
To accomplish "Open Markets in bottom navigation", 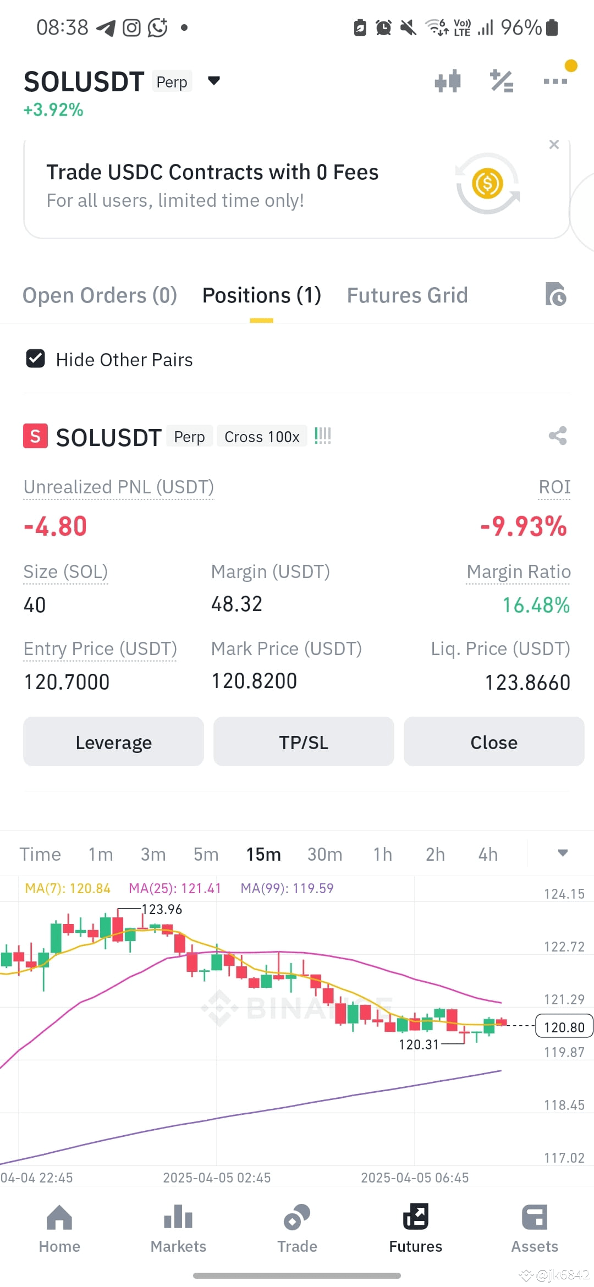I will coord(178,1229).
